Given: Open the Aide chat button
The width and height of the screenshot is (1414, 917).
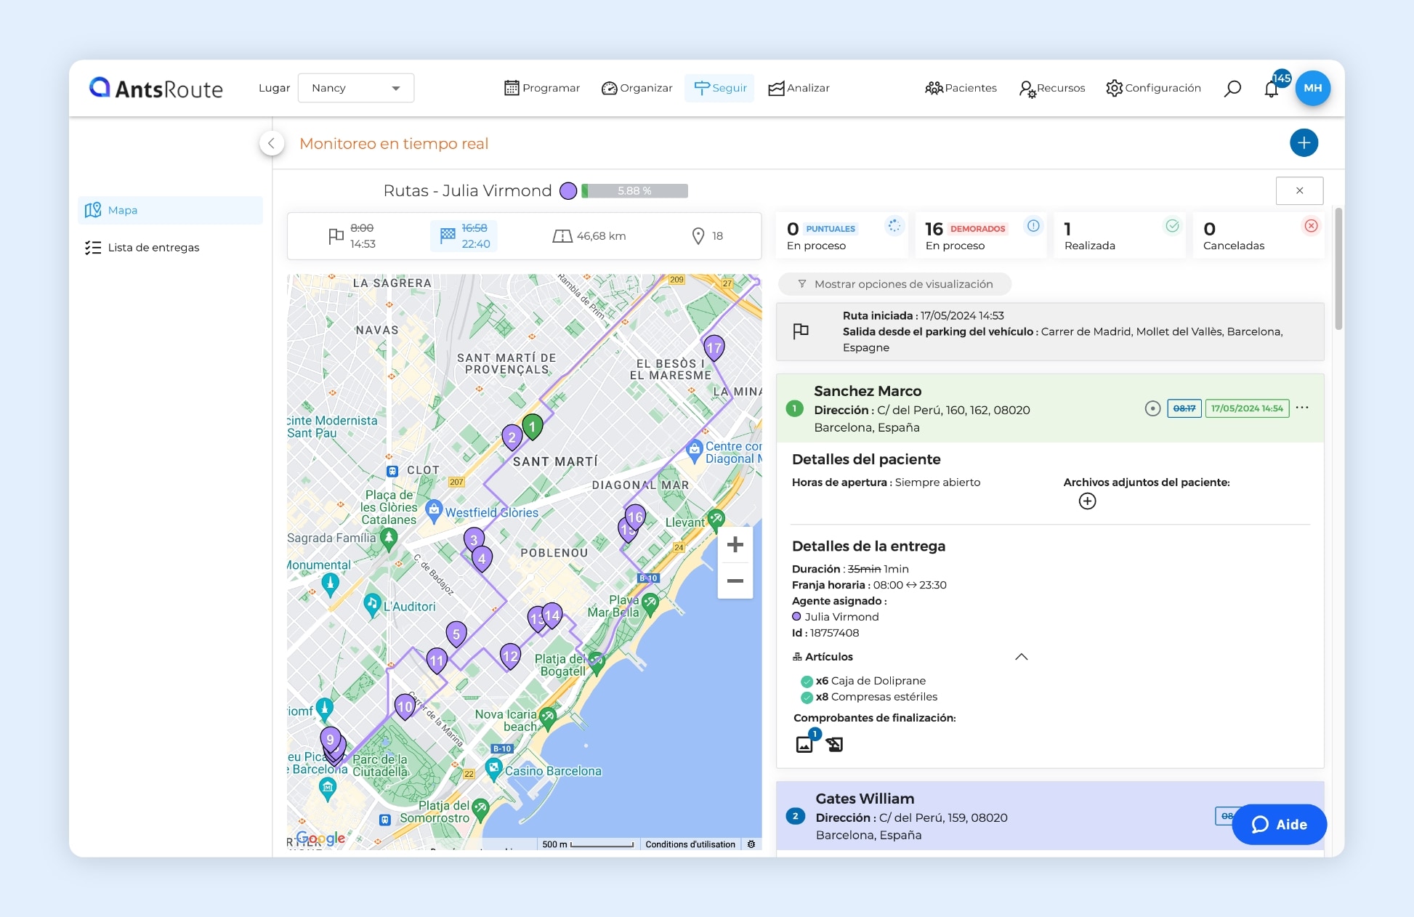Looking at the screenshot, I should coord(1279,824).
